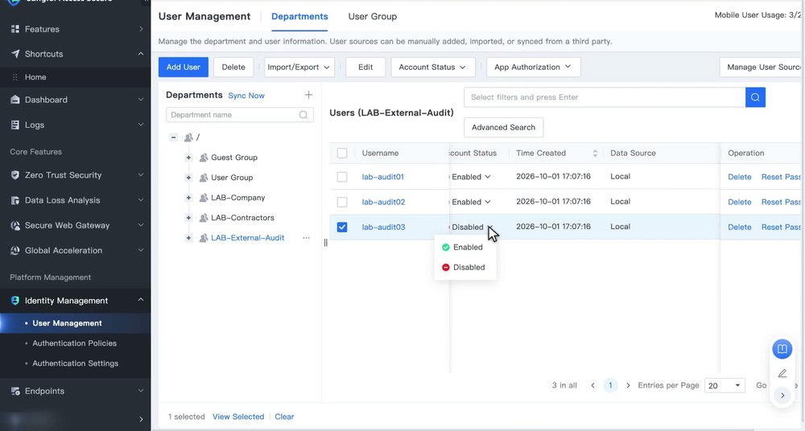This screenshot has width=805, height=431.
Task: Click the toolbar Delete button
Action: 233,68
